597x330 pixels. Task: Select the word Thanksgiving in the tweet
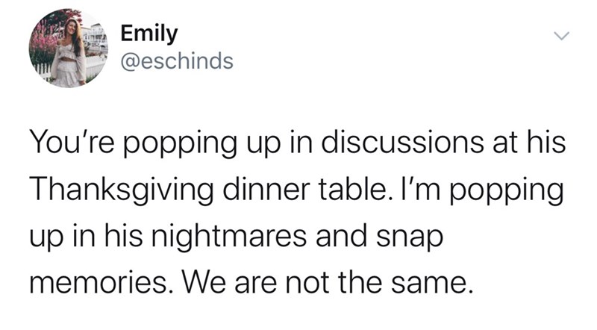[122, 190]
